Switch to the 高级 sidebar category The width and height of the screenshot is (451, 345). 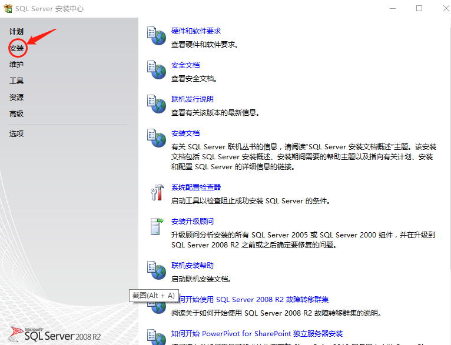16,114
